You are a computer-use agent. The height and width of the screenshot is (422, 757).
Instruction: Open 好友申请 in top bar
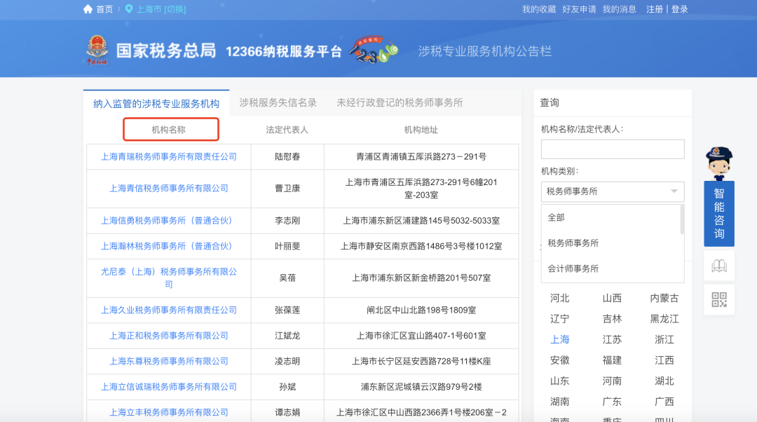coord(579,9)
